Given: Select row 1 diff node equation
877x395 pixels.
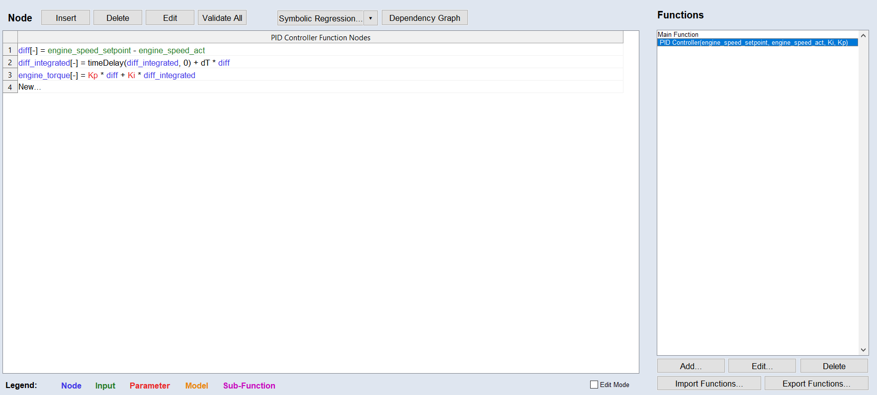Looking at the screenshot, I should coord(112,50).
